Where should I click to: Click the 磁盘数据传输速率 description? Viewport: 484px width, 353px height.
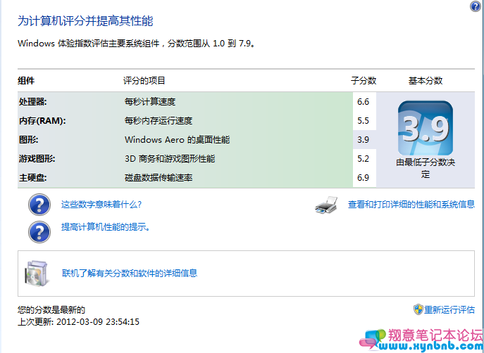pyautogui.click(x=159, y=178)
